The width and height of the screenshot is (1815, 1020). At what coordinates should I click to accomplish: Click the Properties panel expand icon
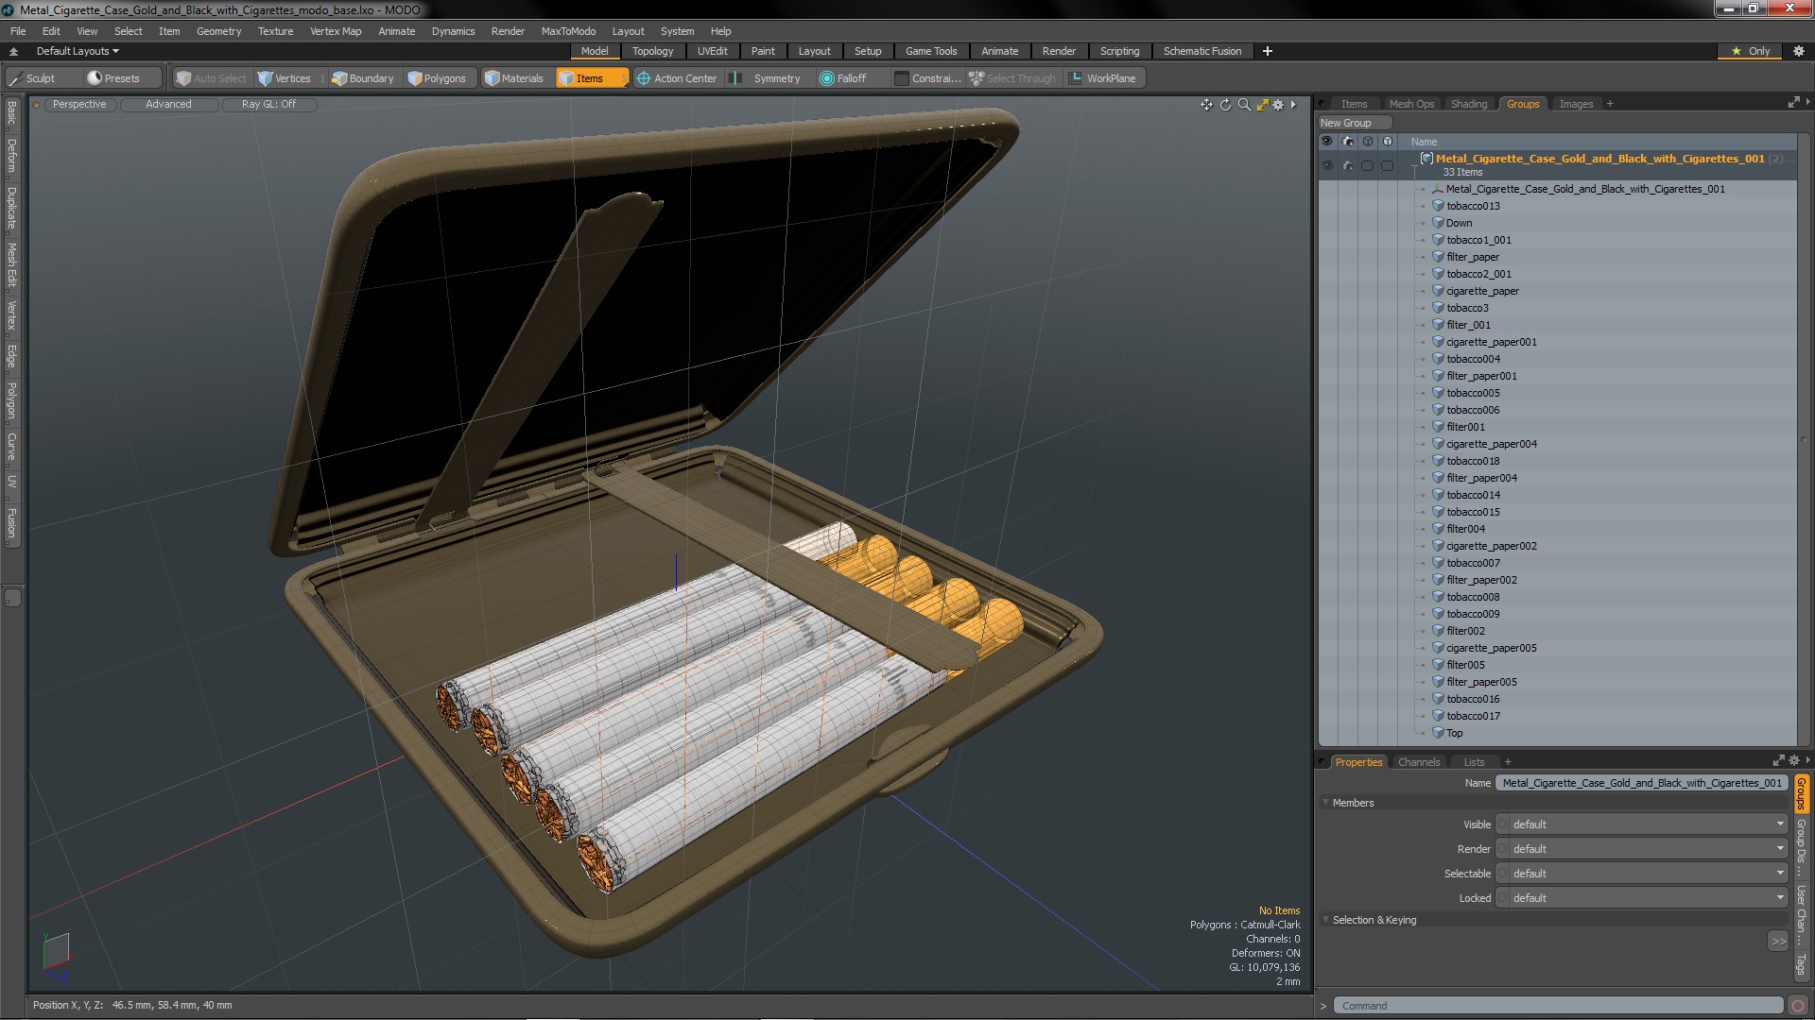(x=1778, y=761)
